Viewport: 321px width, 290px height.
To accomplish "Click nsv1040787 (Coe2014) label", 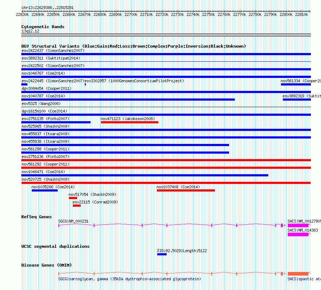I will point(43,96).
